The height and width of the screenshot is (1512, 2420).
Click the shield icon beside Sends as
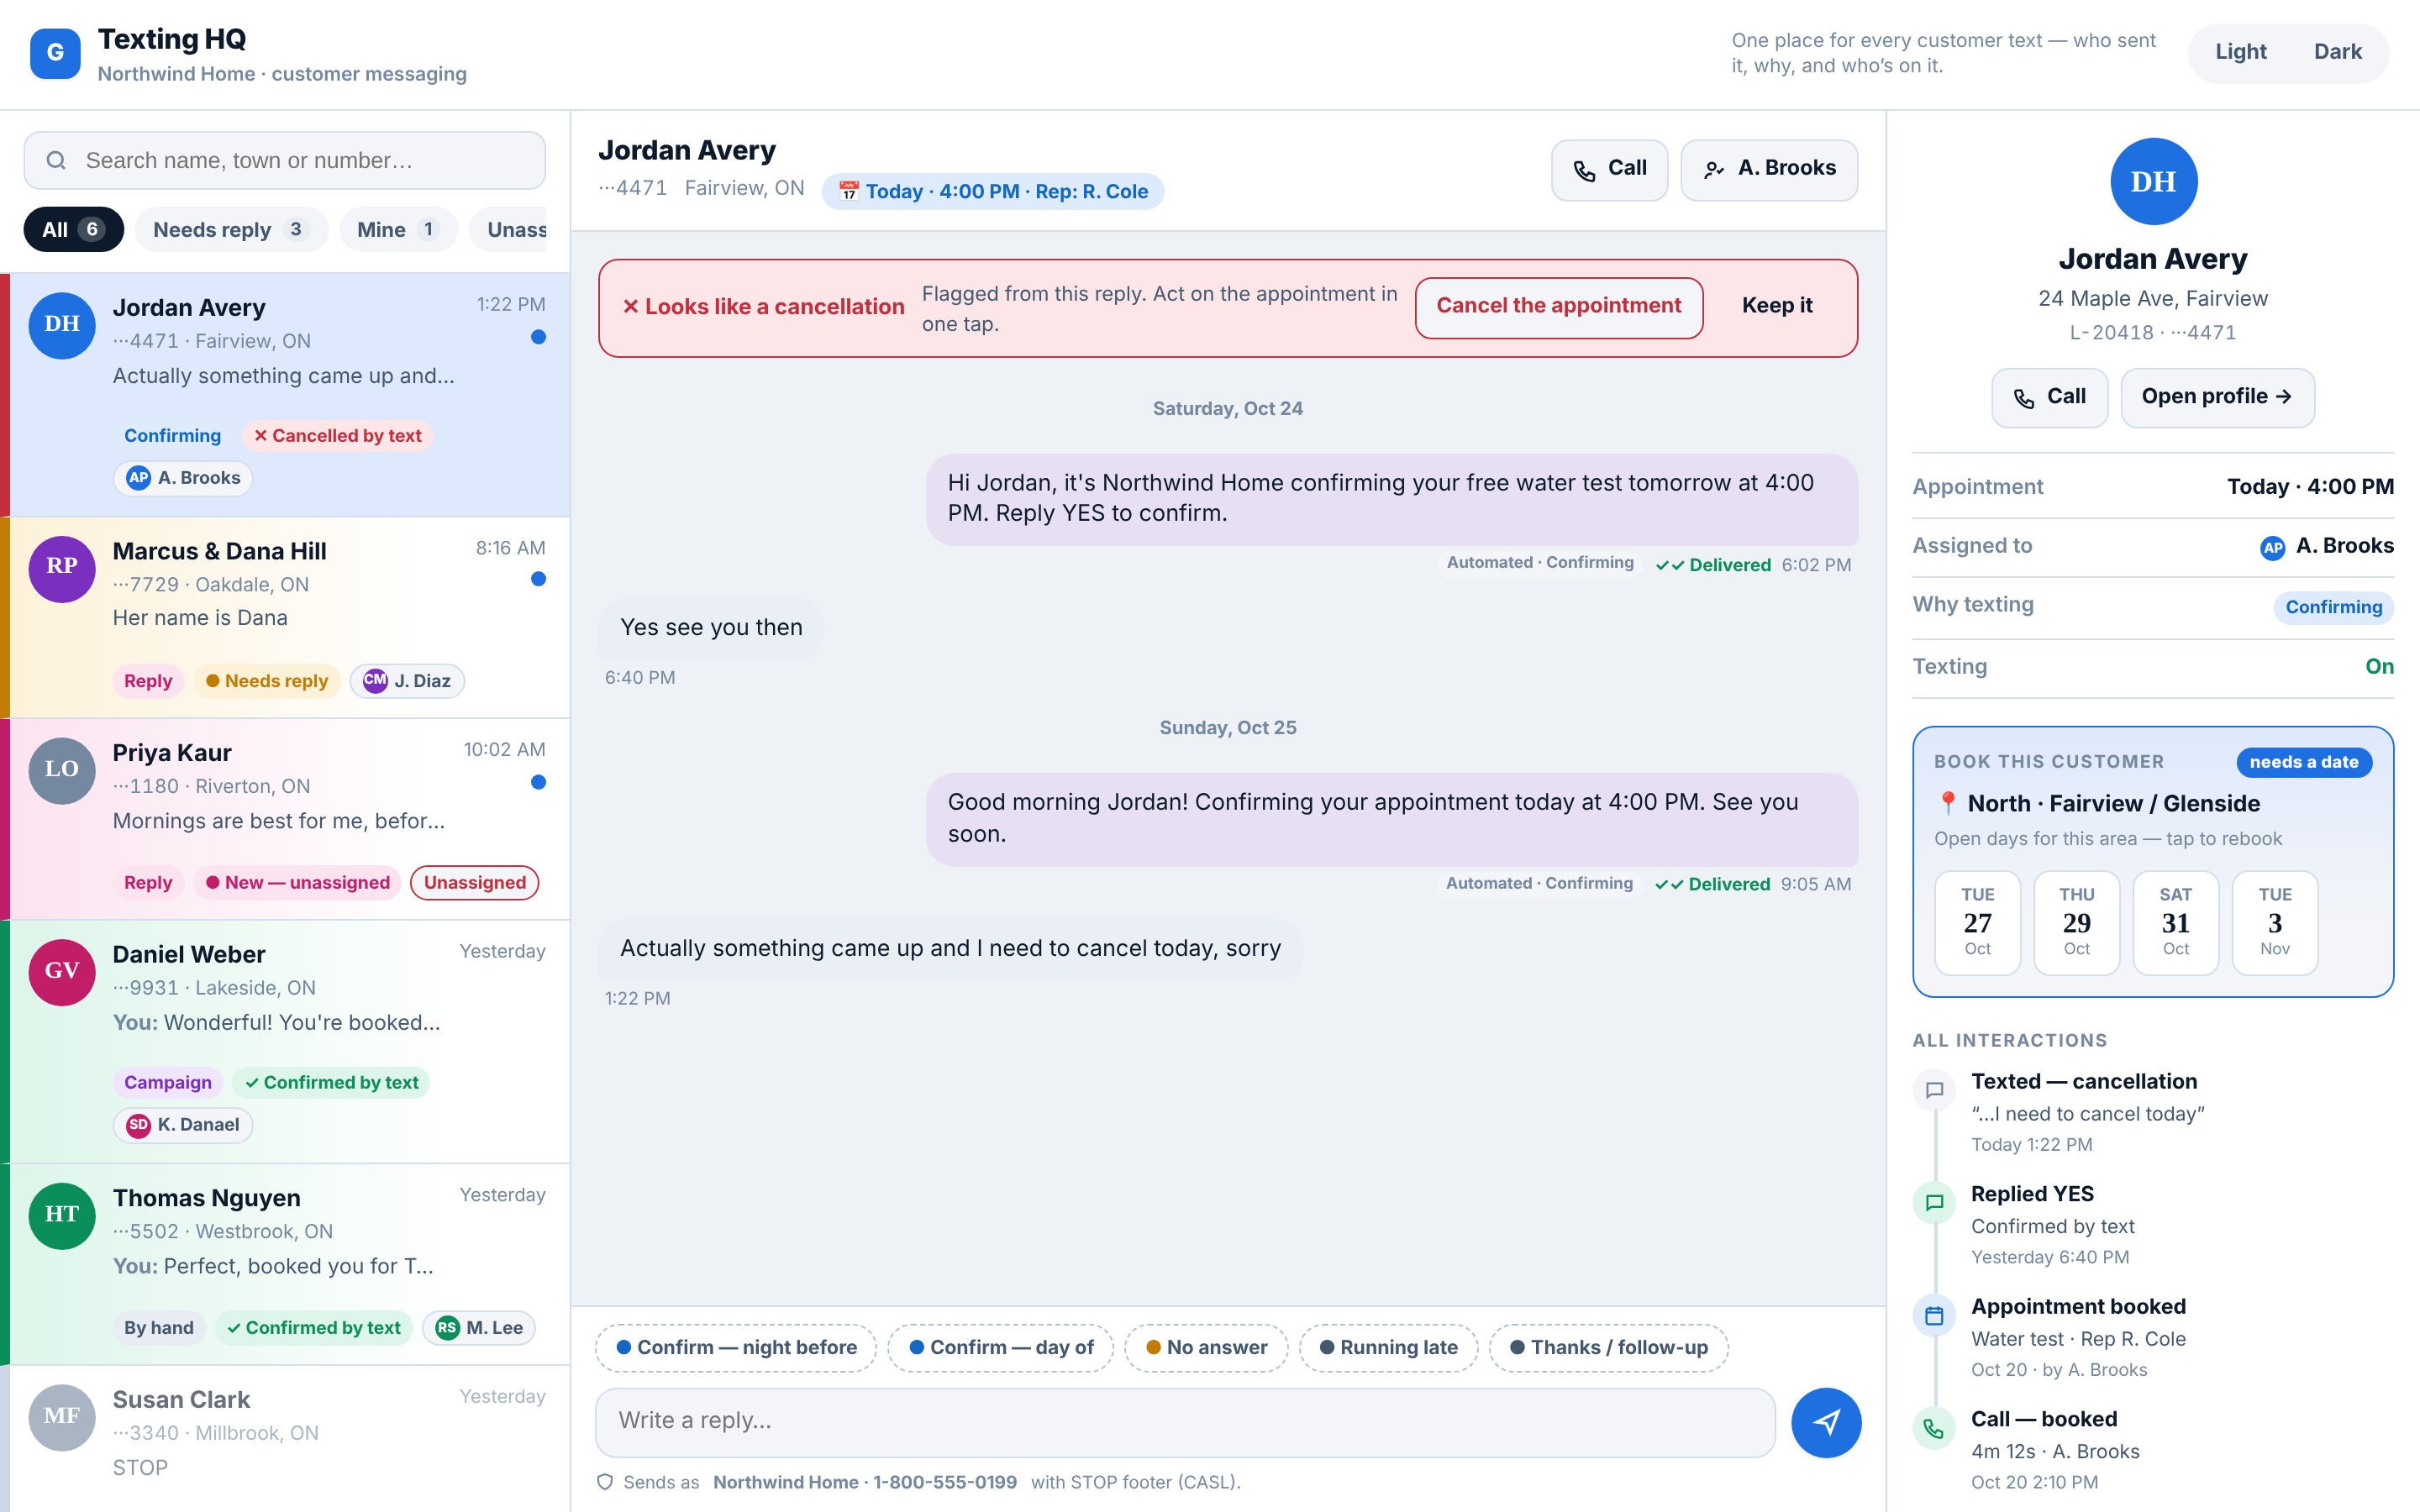click(x=605, y=1482)
